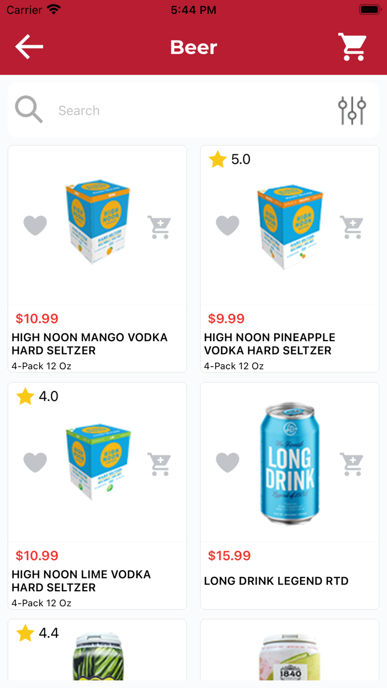Screen dimensions: 387x688
Task: Favorite the High Noon Mango seltzer
Action: pyautogui.click(x=35, y=226)
